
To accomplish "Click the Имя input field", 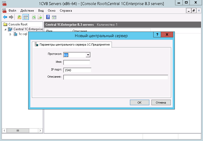I will coord(77,62).
